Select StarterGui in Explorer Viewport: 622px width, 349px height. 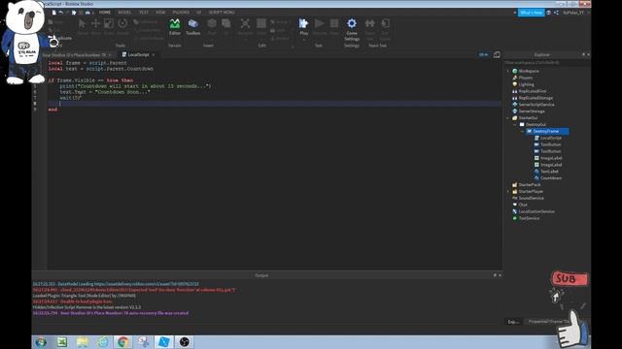click(x=528, y=118)
